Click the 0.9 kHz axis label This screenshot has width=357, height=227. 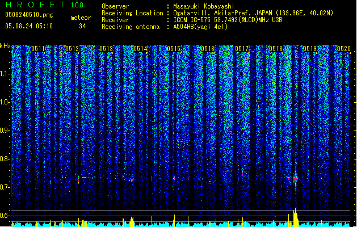[5, 131]
